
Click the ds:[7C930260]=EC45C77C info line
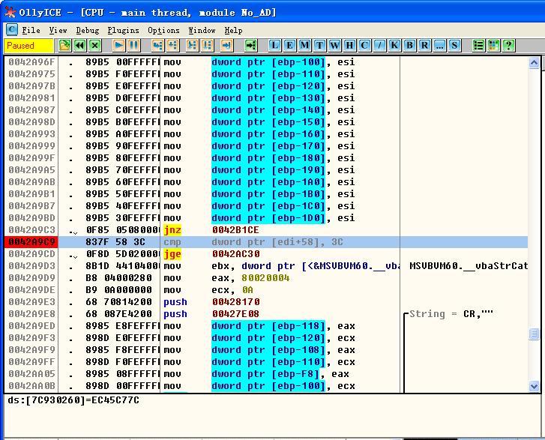point(73,400)
